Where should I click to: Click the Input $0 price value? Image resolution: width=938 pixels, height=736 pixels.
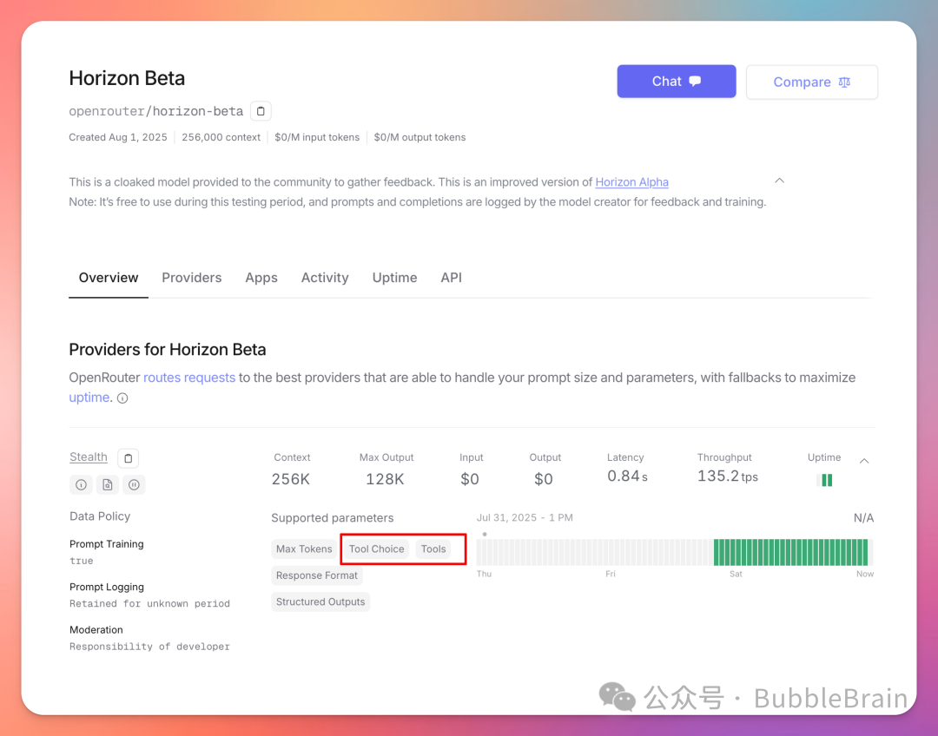(x=470, y=479)
